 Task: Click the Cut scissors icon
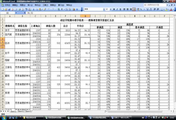point(33,9)
